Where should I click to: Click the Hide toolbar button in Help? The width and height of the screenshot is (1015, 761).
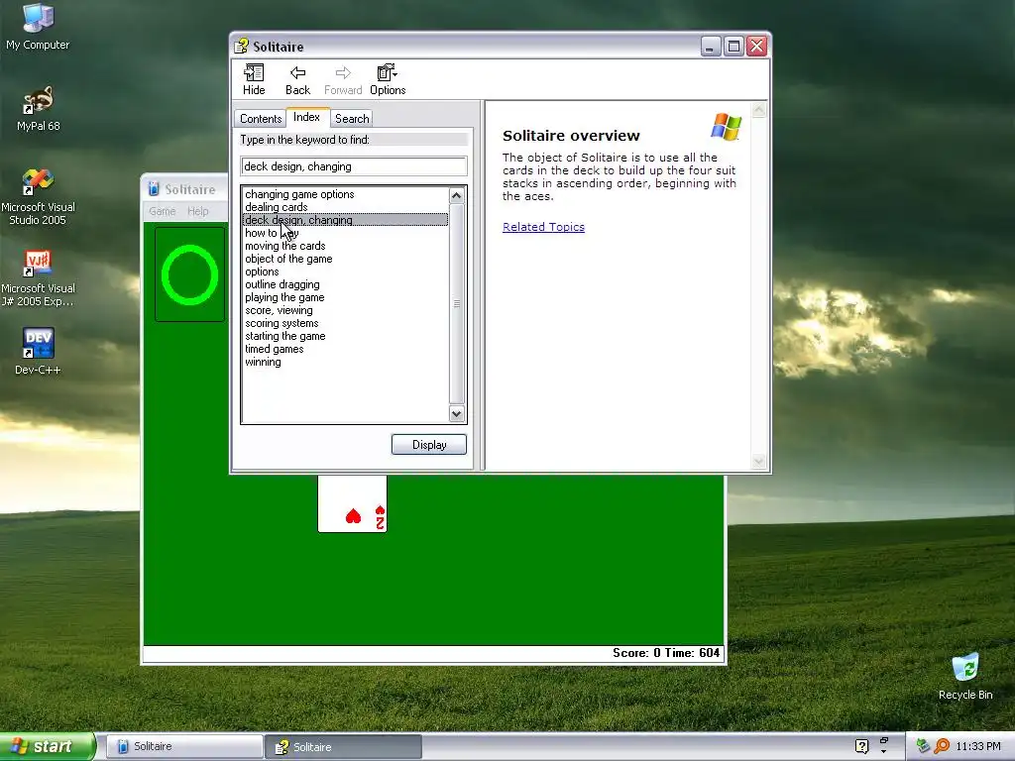tap(254, 80)
